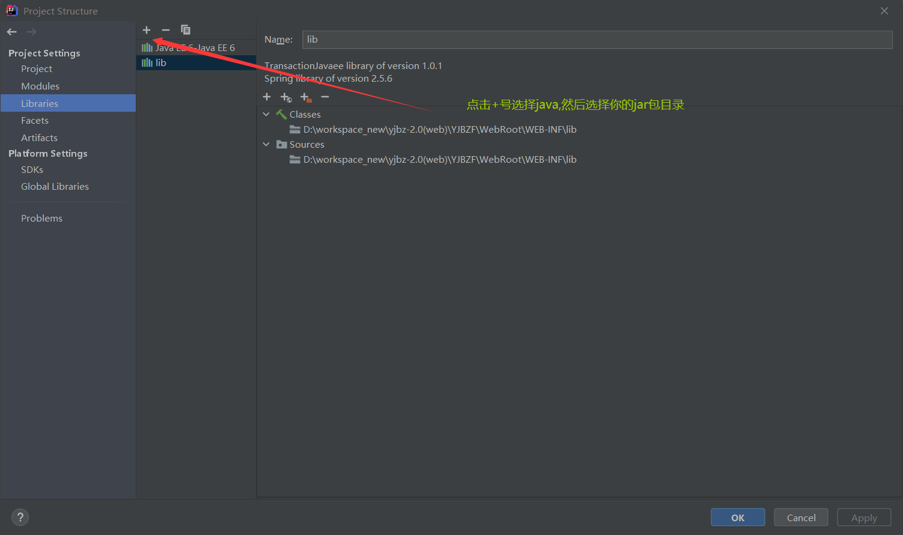Click folder icon of Sources path
This screenshot has width=903, height=535.
click(295, 159)
